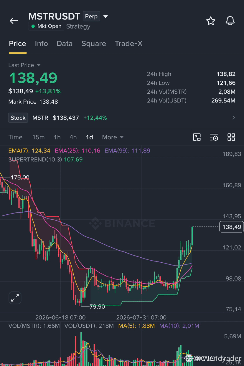The image size is (244, 366).
Task: Open the Last Price type dropdown
Action: [39, 65]
